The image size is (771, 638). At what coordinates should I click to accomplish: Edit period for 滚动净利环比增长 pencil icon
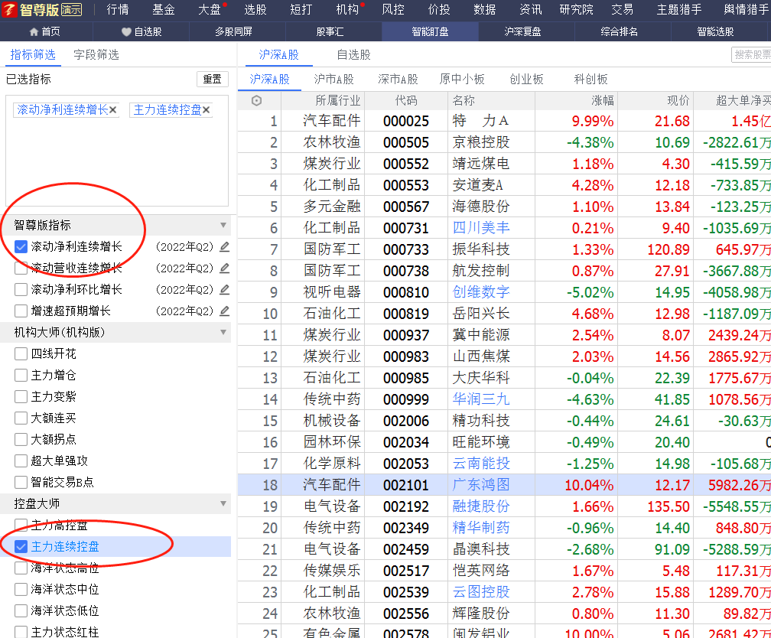(x=225, y=289)
